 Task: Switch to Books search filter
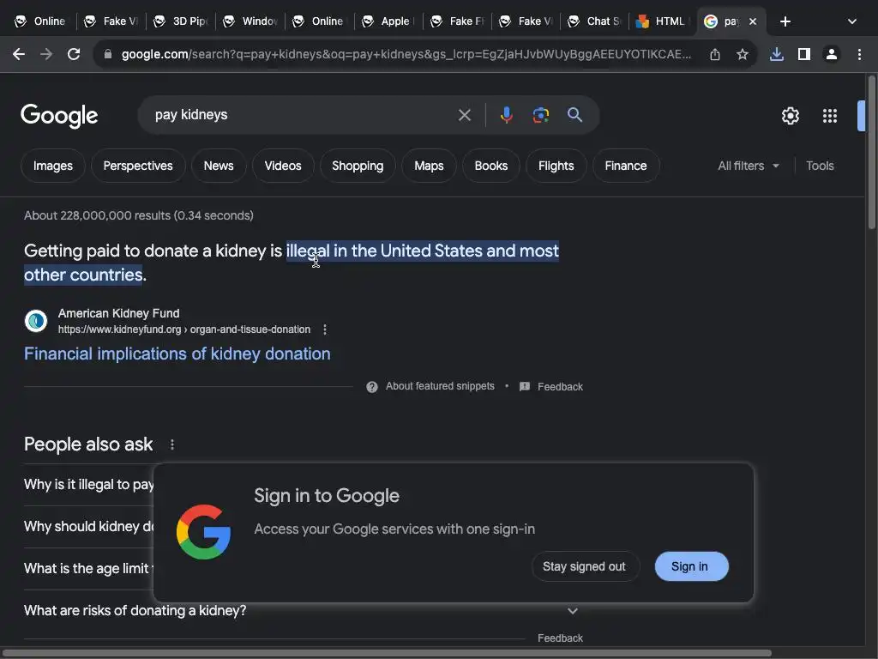click(x=491, y=166)
